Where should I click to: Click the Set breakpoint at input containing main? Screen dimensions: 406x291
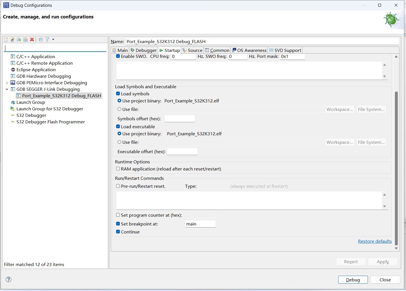tap(200, 224)
